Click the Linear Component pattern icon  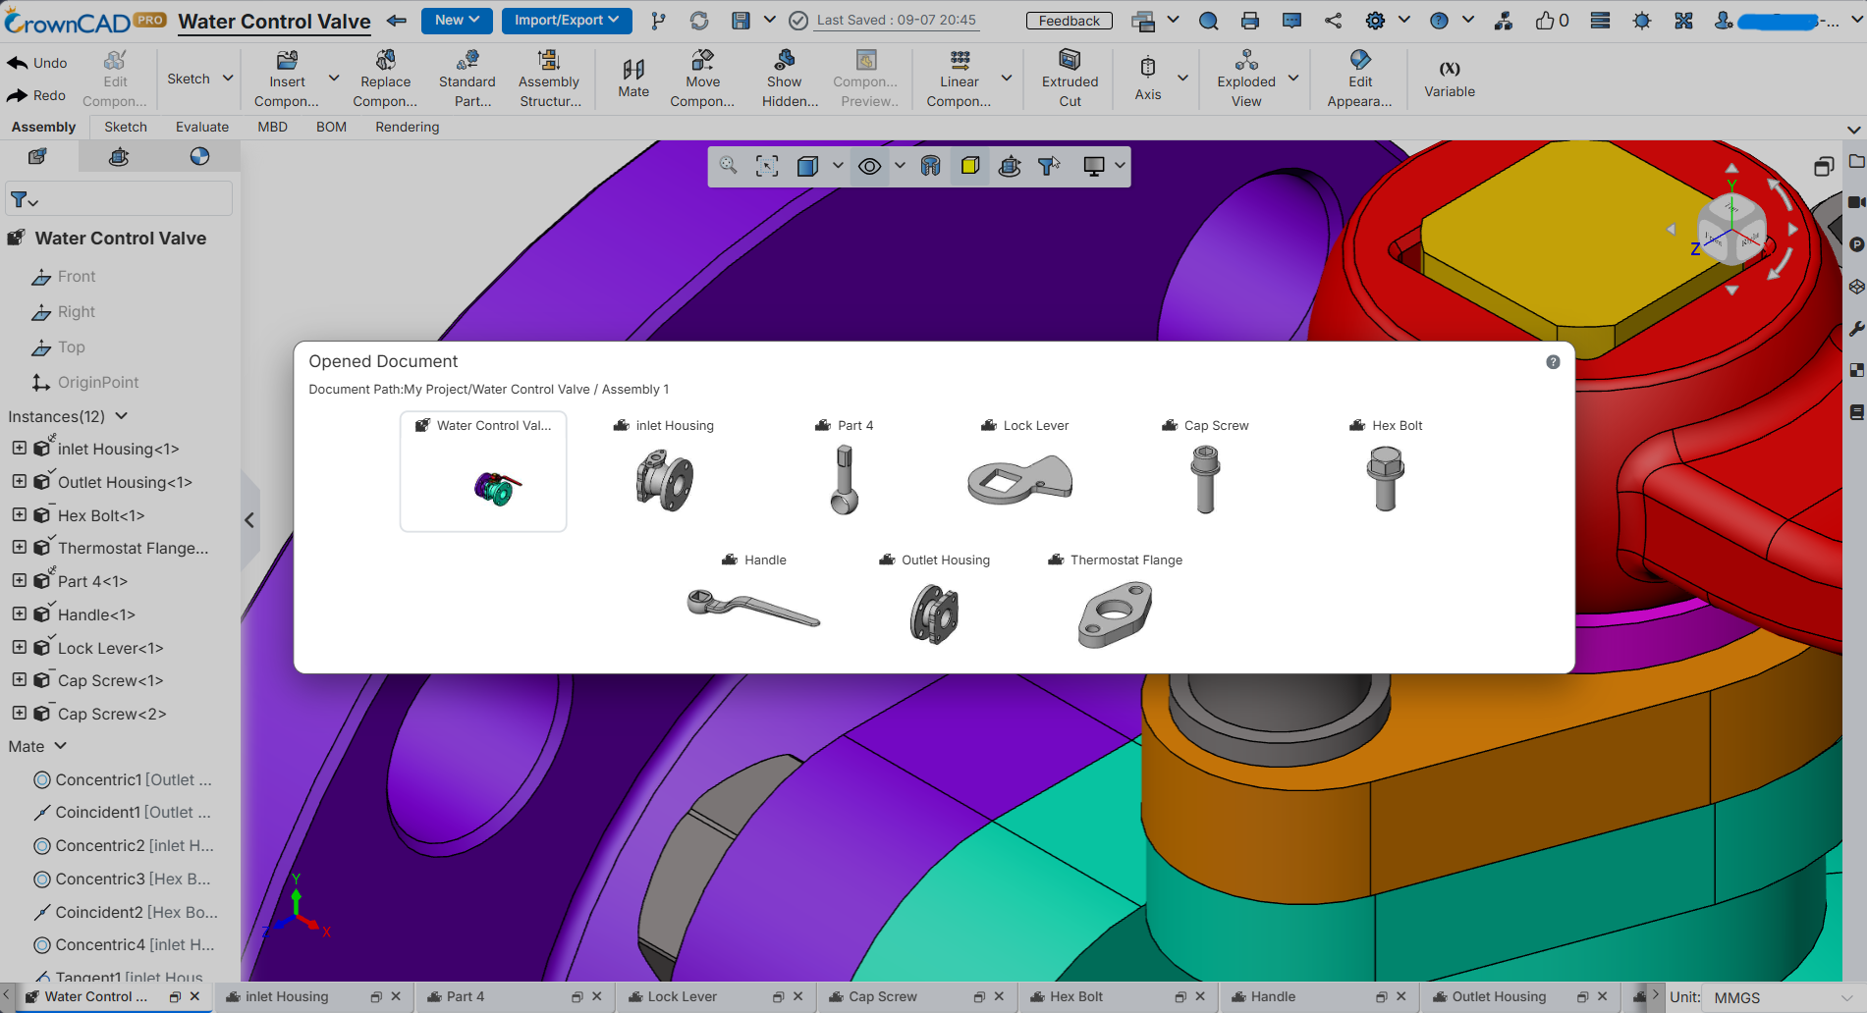(x=960, y=60)
